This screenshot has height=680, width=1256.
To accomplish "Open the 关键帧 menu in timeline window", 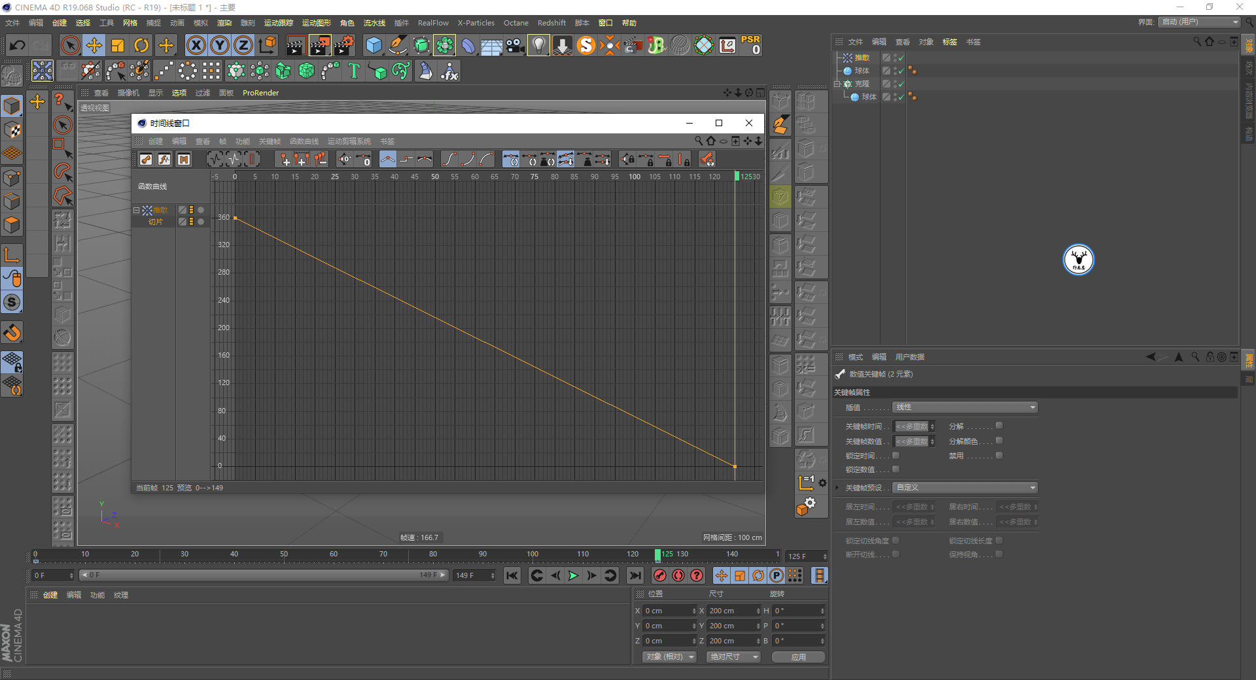I will (270, 141).
